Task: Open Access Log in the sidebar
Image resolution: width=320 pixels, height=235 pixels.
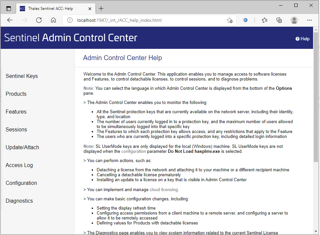Action: [x=19, y=165]
